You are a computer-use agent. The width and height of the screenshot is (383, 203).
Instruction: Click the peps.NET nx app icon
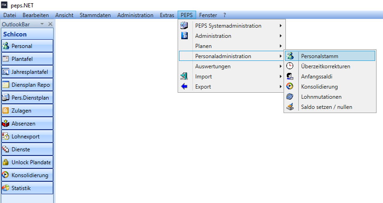tap(4, 5)
